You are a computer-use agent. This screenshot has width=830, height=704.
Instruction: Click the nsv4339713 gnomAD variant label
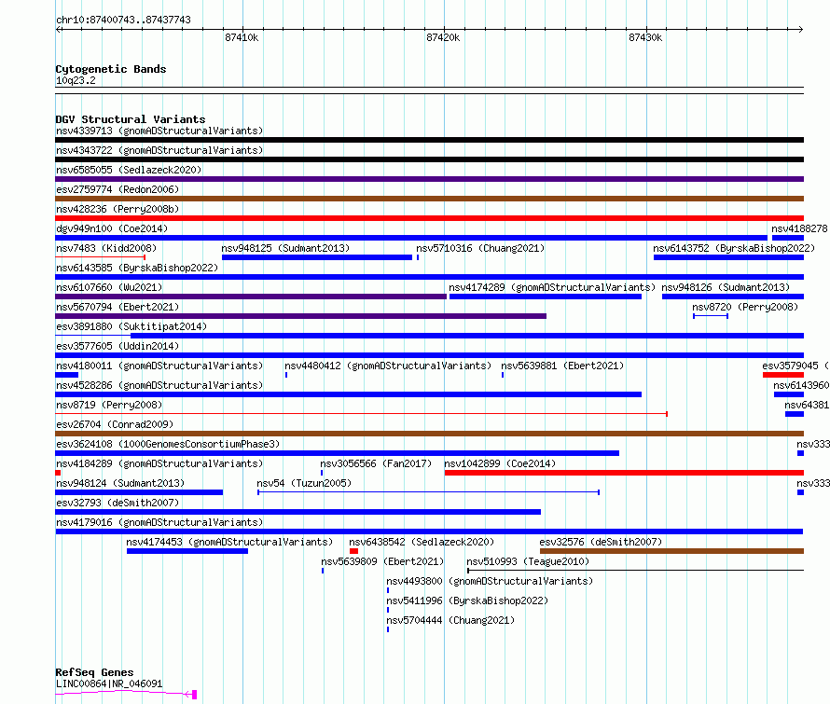[159, 131]
